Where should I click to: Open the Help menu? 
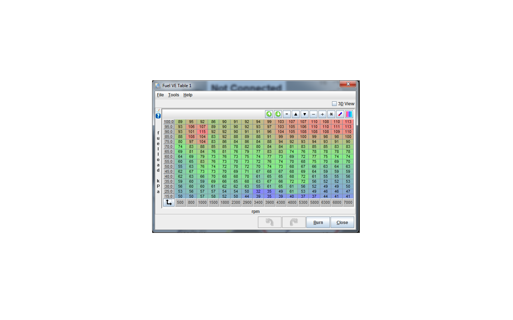(x=188, y=95)
